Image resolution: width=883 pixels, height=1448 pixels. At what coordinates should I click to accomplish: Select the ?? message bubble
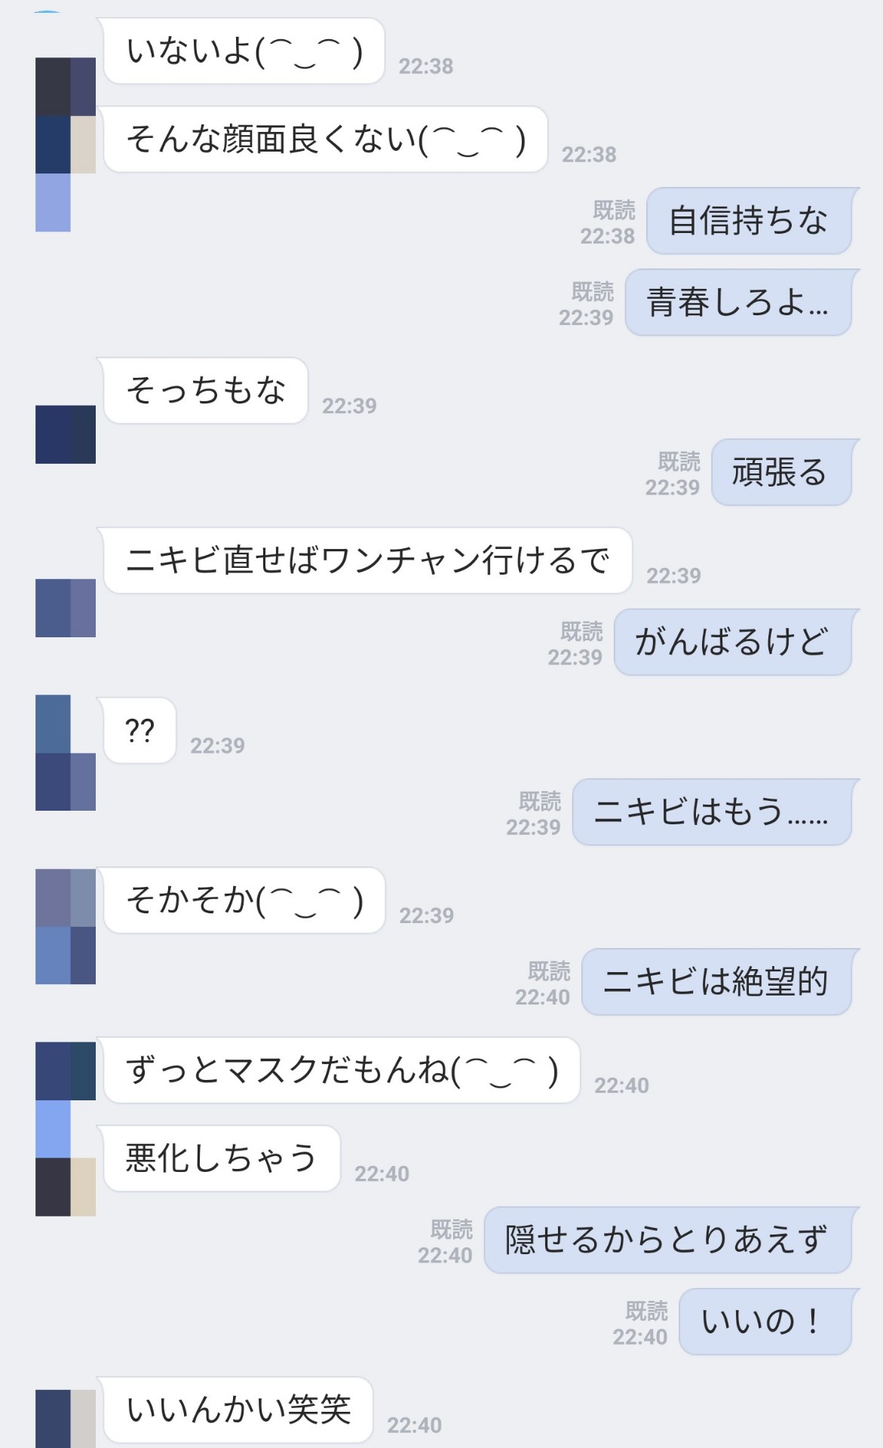click(x=140, y=730)
